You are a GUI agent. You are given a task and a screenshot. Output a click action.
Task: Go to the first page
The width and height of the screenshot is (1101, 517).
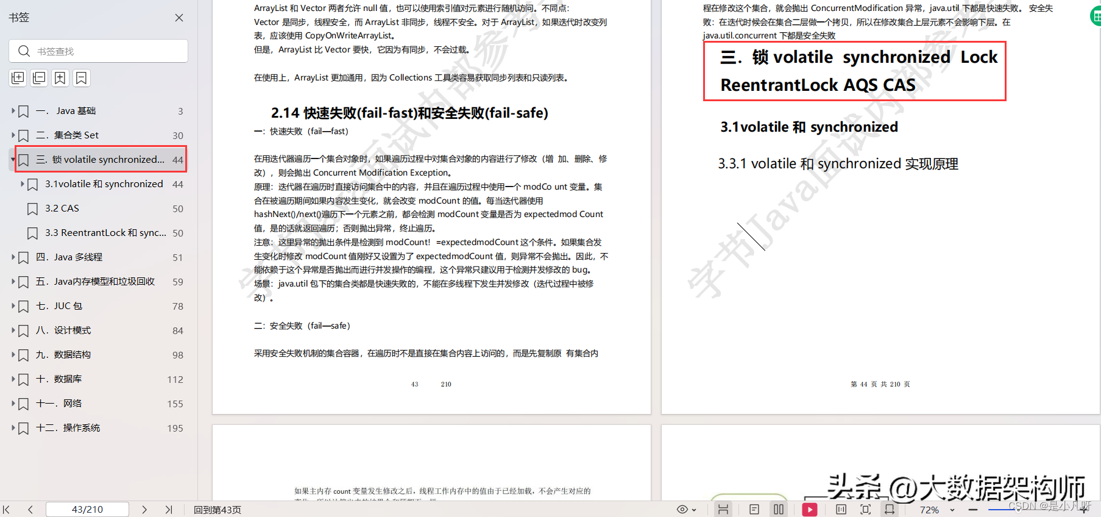(x=7, y=509)
